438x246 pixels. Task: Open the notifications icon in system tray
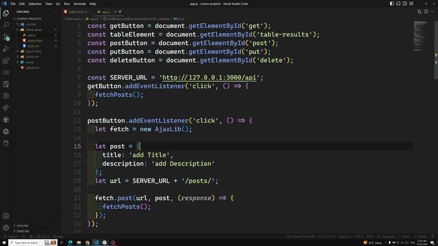point(432,243)
